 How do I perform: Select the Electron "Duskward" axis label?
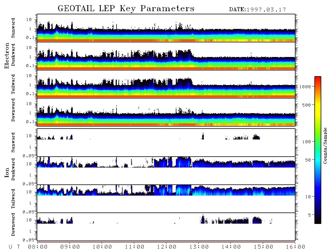13,55
